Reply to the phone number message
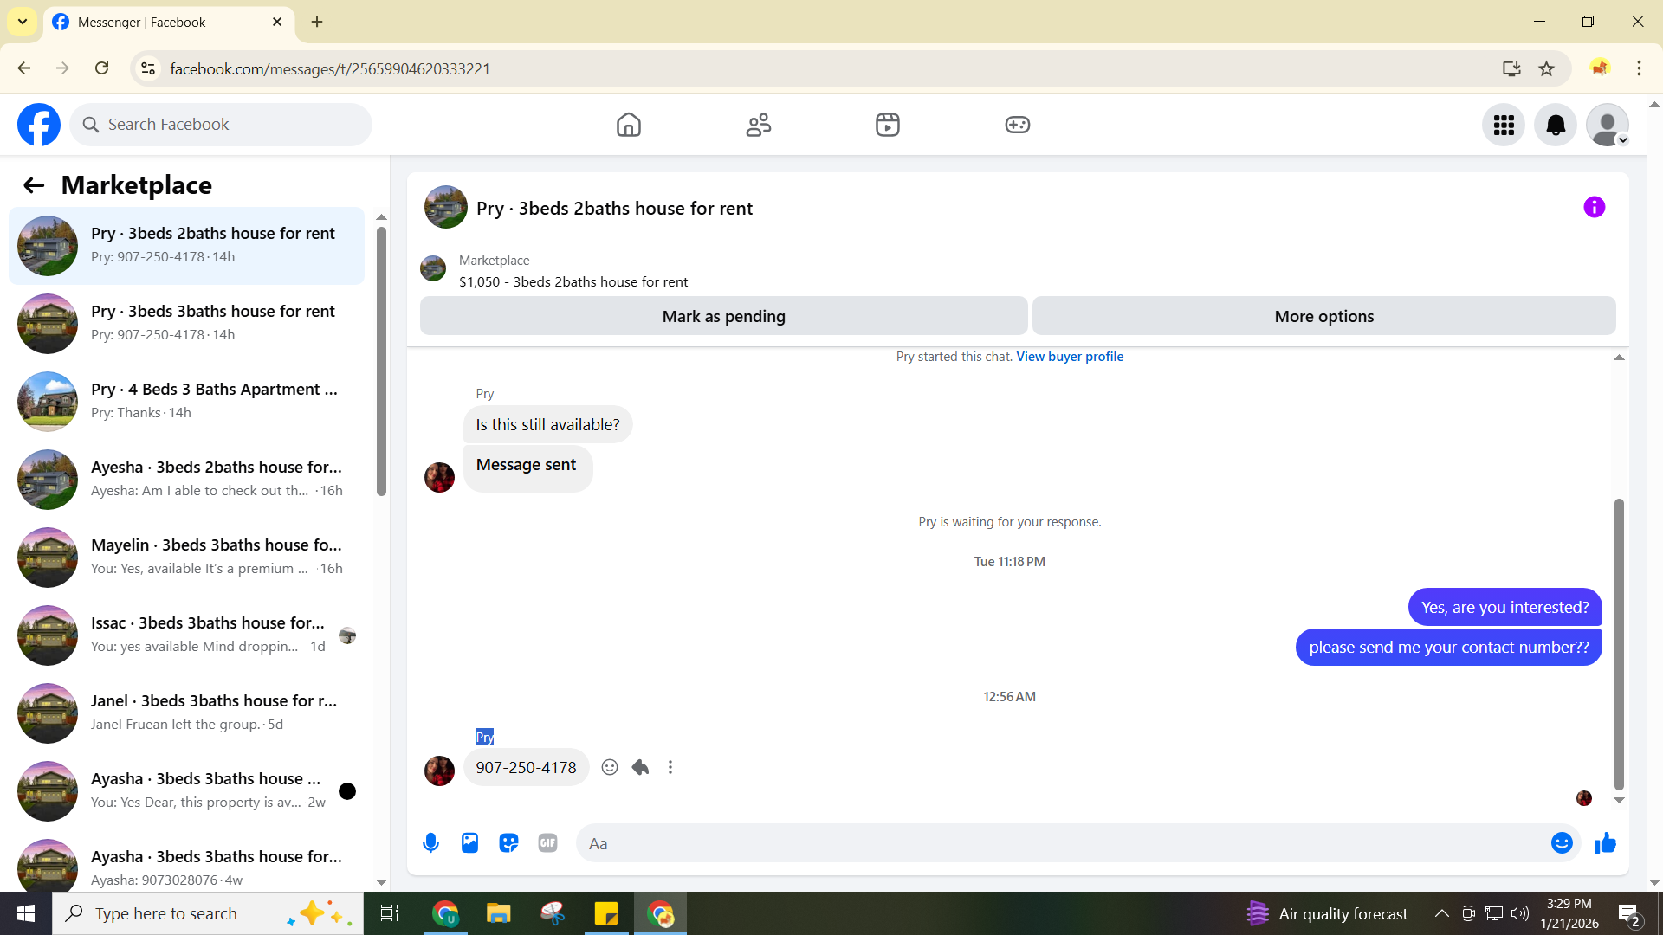The height and width of the screenshot is (935, 1663). point(640,768)
